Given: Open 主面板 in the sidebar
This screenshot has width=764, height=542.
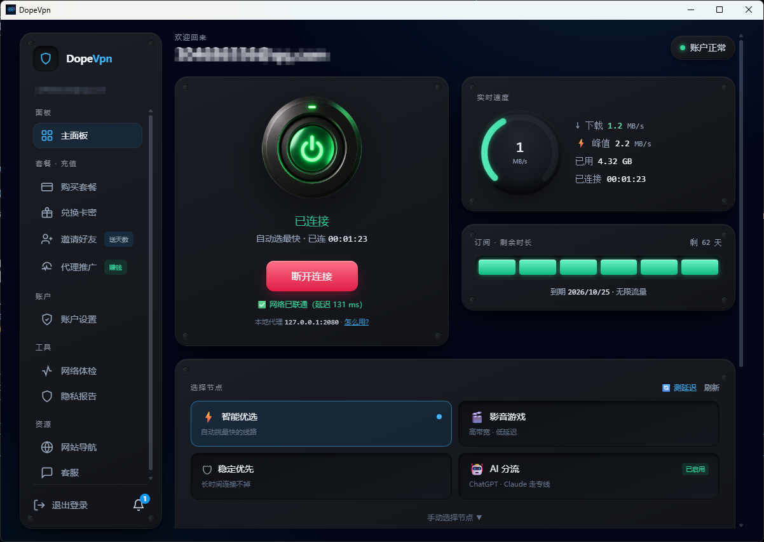Looking at the screenshot, I should [x=88, y=135].
